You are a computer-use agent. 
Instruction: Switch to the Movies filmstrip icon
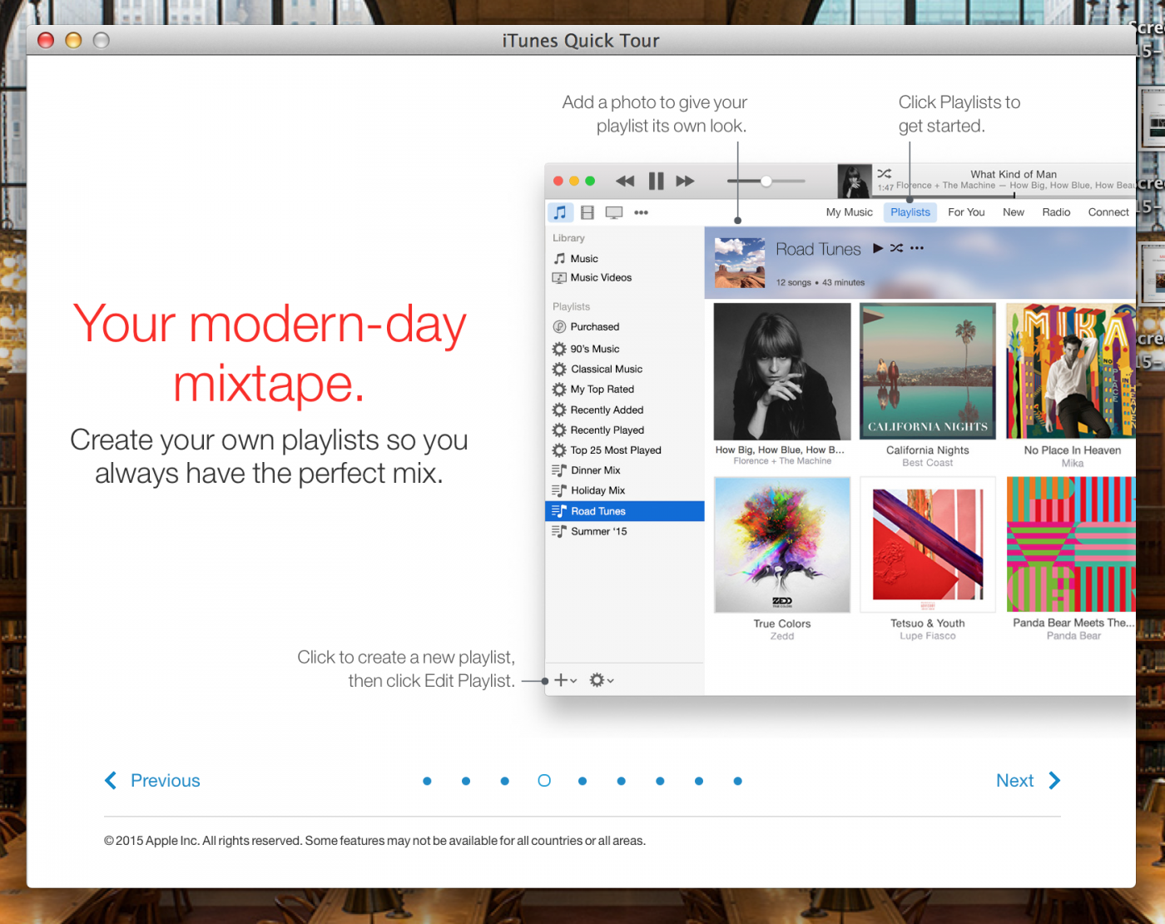(587, 213)
